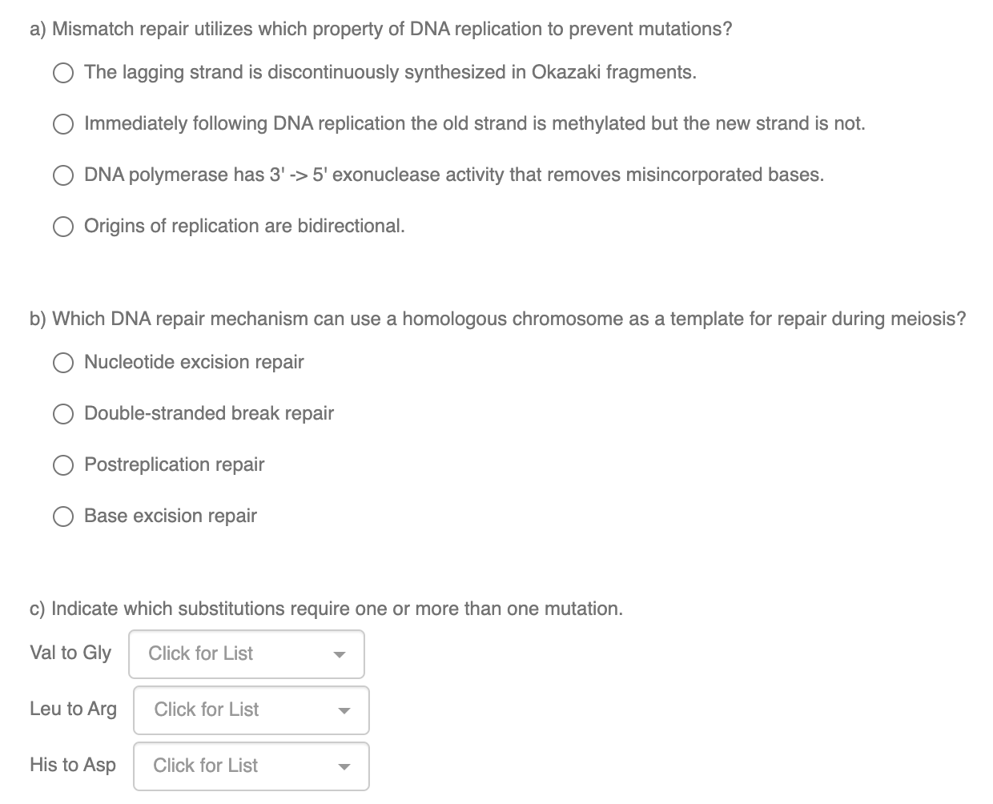Open the His to Asp dropdown list
993x804 pixels.
pos(251,766)
